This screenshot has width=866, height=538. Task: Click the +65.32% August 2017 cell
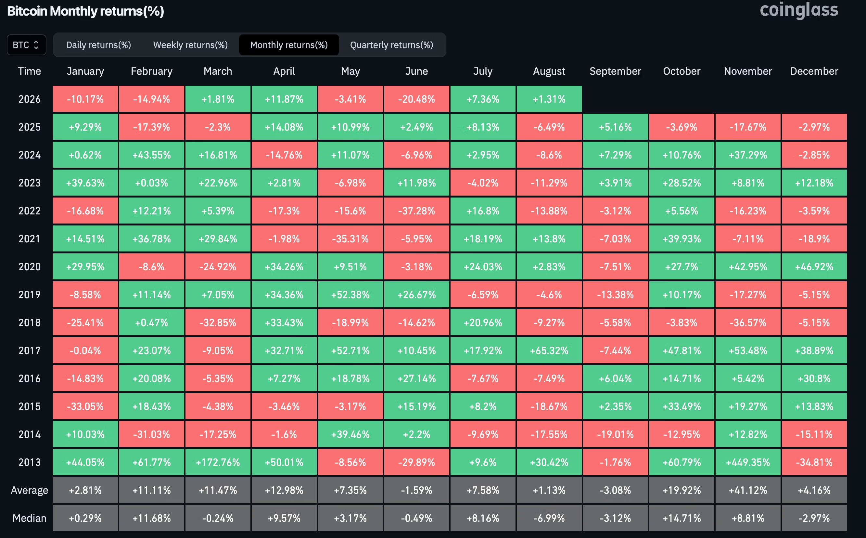point(549,351)
